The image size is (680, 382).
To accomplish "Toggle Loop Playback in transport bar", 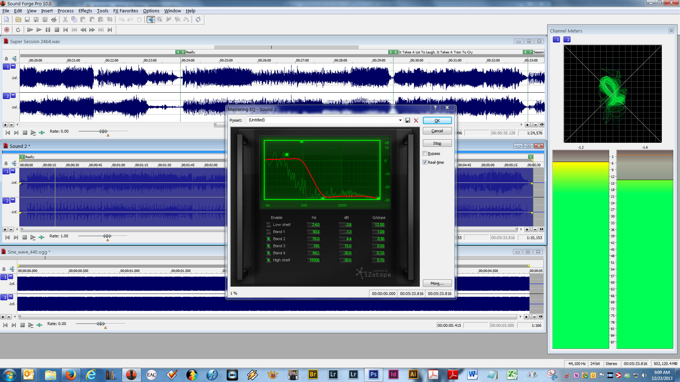I will 18,30.
